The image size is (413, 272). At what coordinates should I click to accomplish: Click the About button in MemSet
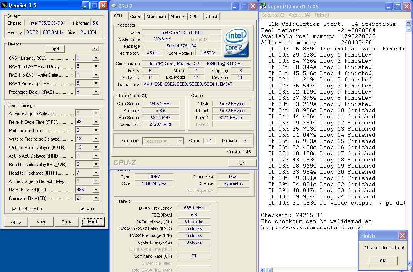67,222
